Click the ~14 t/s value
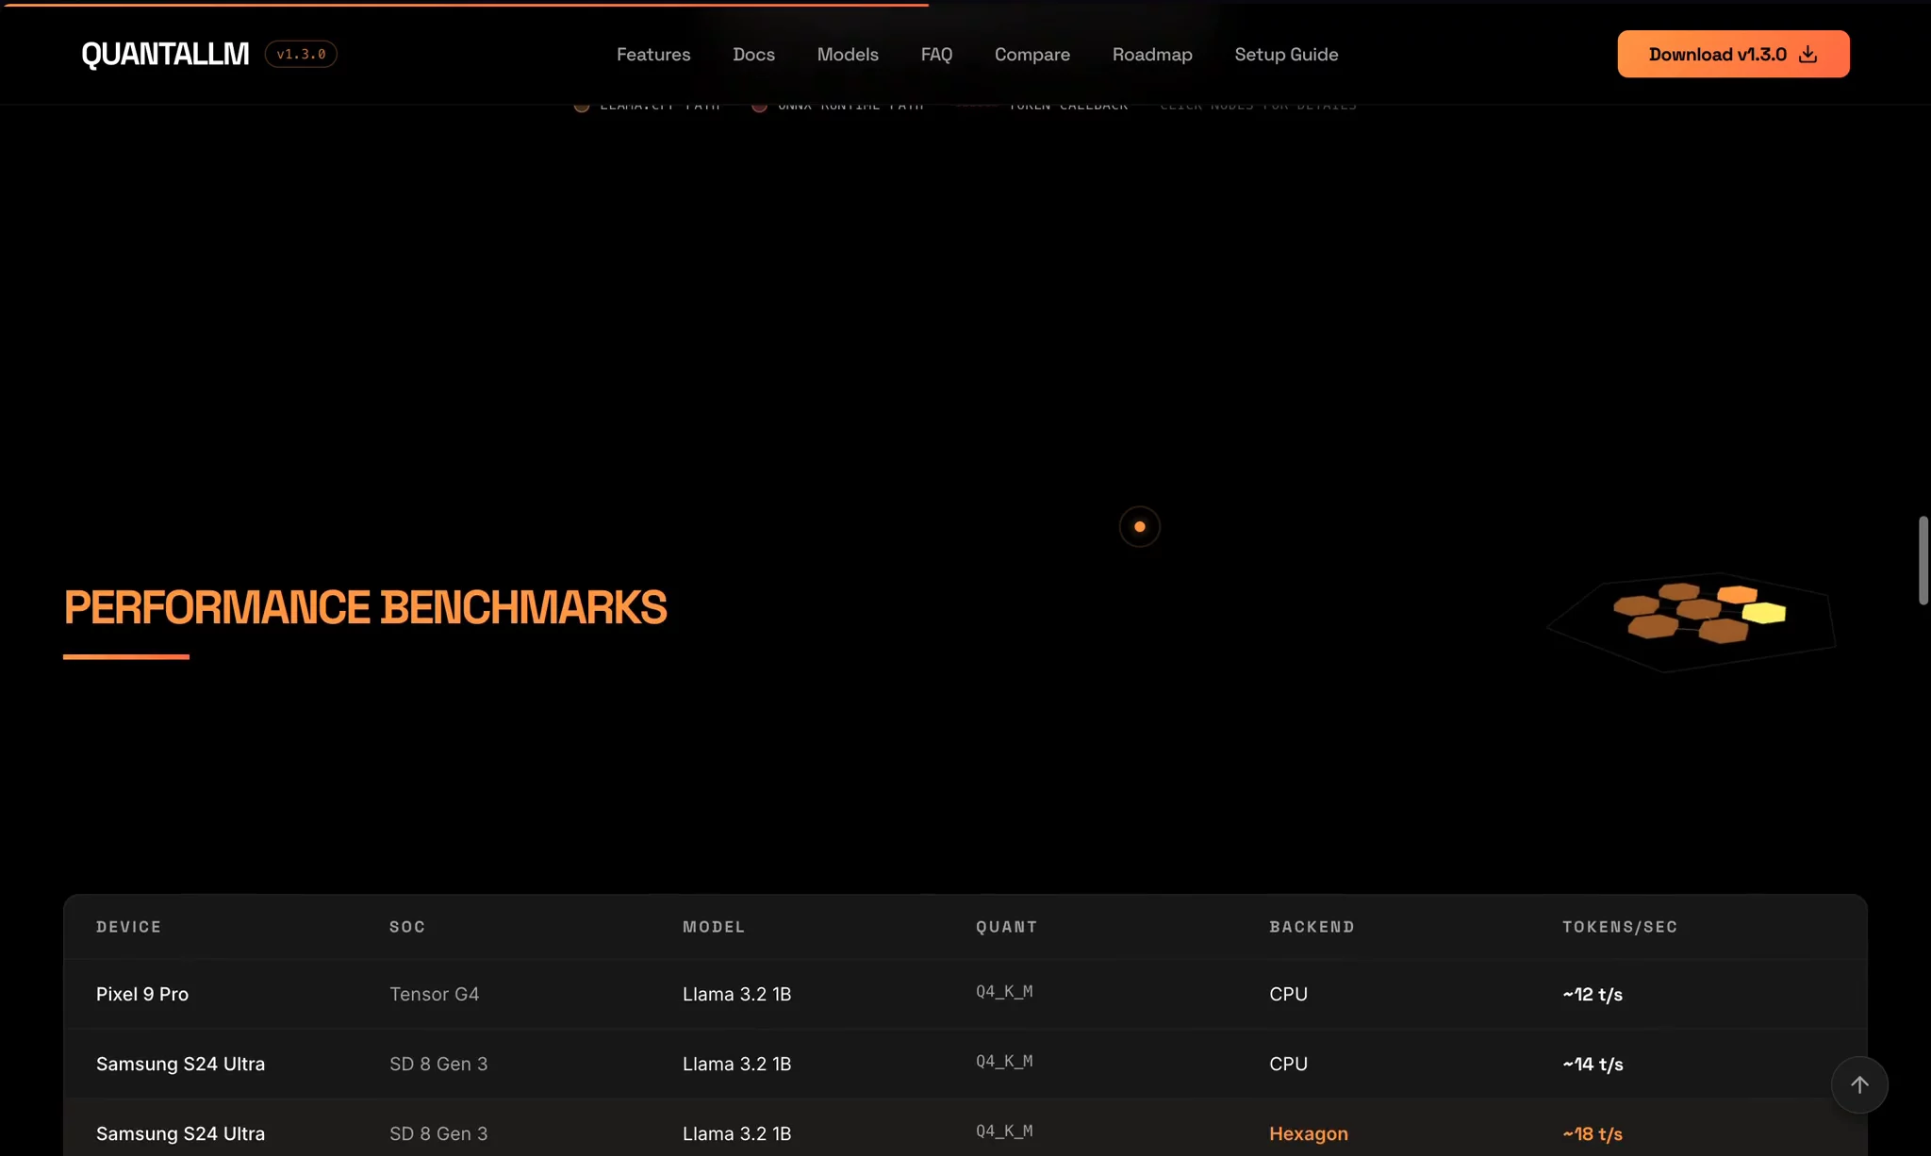The height and width of the screenshot is (1156, 1931). (1593, 1064)
